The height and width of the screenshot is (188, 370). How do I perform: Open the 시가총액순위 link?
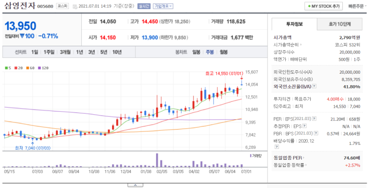point(287,44)
